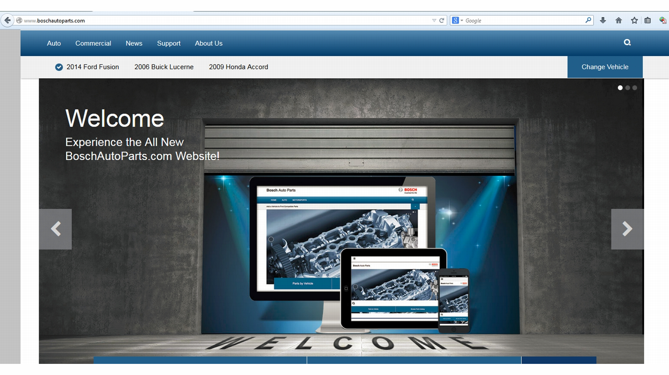Select the second carousel indicator dot
The height and width of the screenshot is (375, 669).
tap(628, 88)
